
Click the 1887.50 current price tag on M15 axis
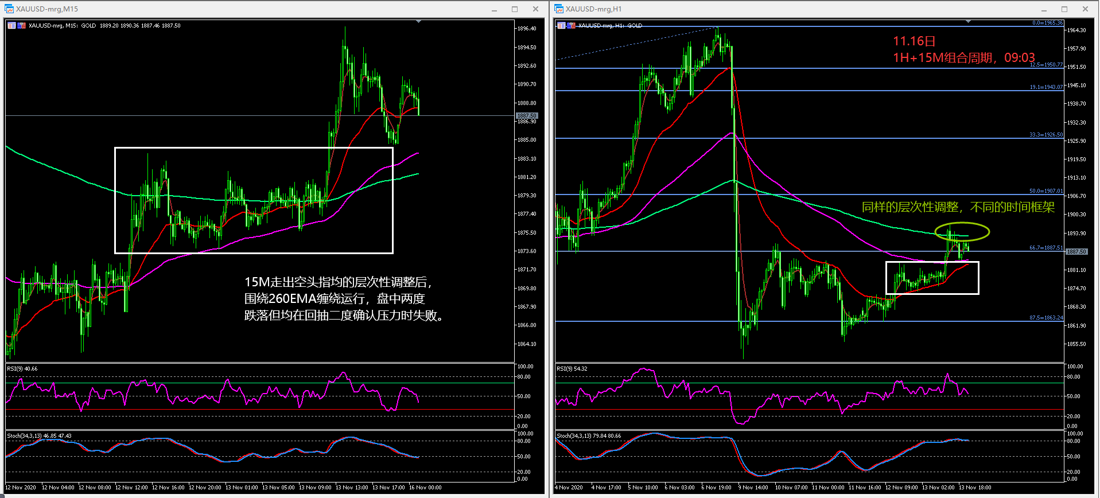click(x=527, y=116)
